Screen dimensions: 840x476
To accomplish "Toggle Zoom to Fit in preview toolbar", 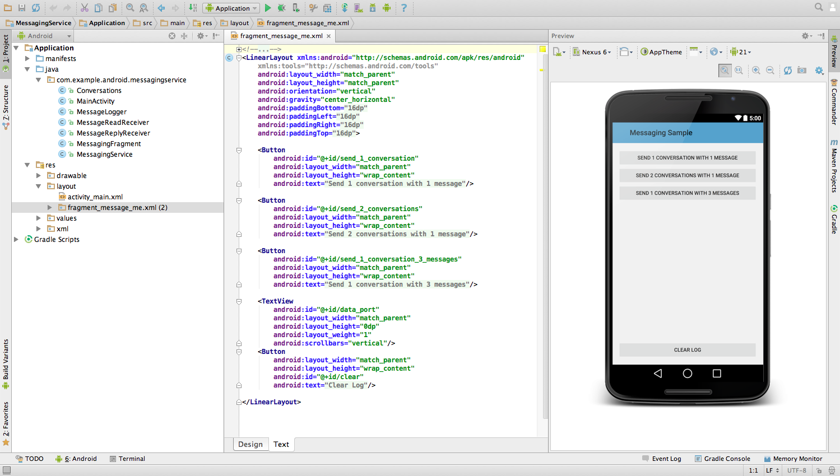I will click(725, 70).
